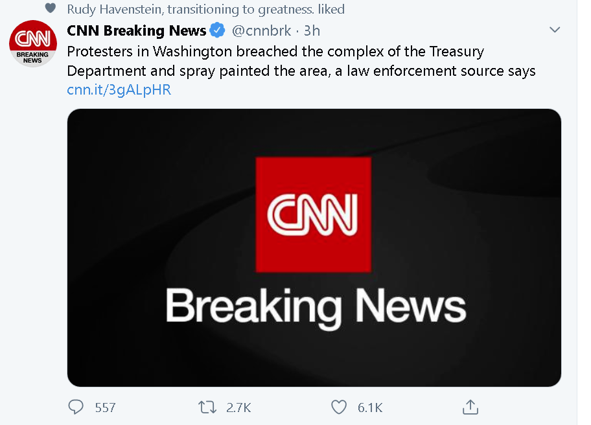Click the tweet text about Treasury Department

click(x=301, y=61)
